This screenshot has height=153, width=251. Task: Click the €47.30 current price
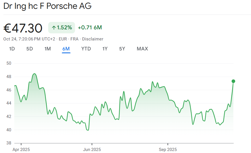click(x=23, y=28)
